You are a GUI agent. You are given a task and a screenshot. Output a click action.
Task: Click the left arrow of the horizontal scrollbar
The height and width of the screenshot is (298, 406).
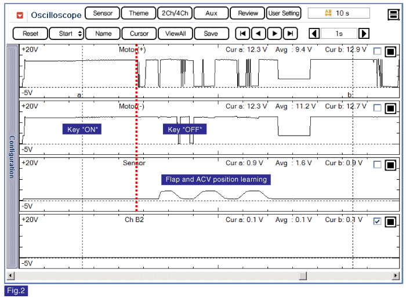point(10,276)
